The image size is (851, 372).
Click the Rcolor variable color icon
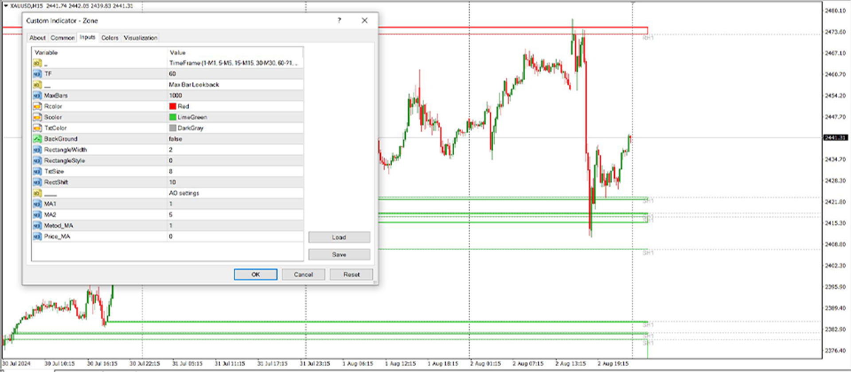pos(37,106)
